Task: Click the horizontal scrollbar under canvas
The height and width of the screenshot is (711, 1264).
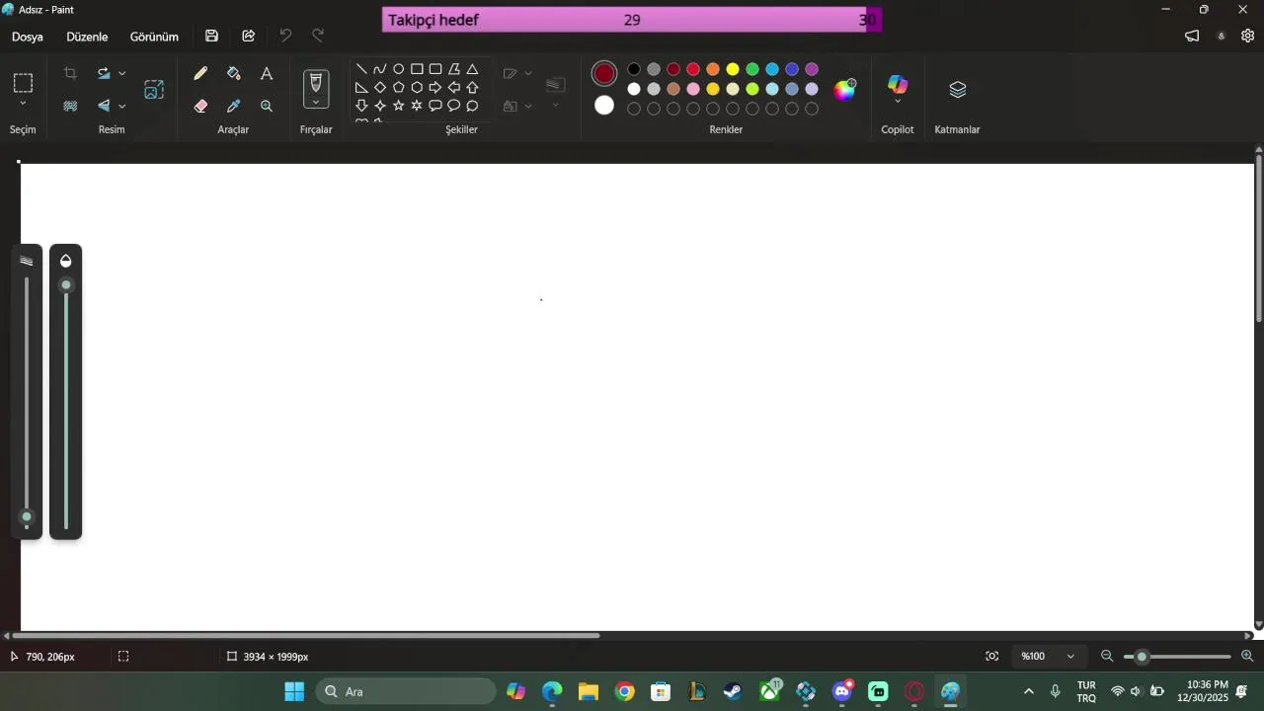Action: (305, 636)
